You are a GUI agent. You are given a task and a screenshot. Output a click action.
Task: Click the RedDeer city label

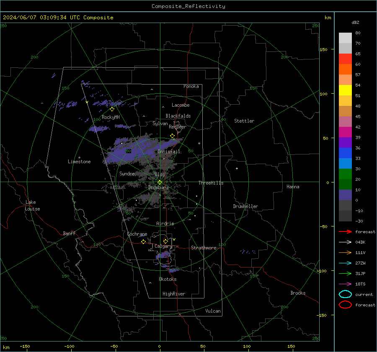tap(178, 127)
